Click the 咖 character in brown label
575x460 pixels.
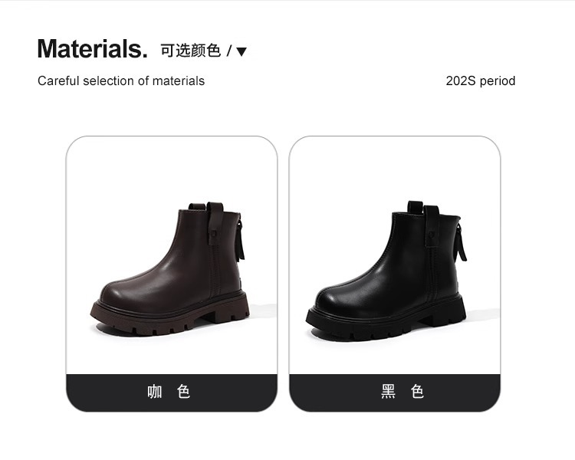[x=154, y=392]
